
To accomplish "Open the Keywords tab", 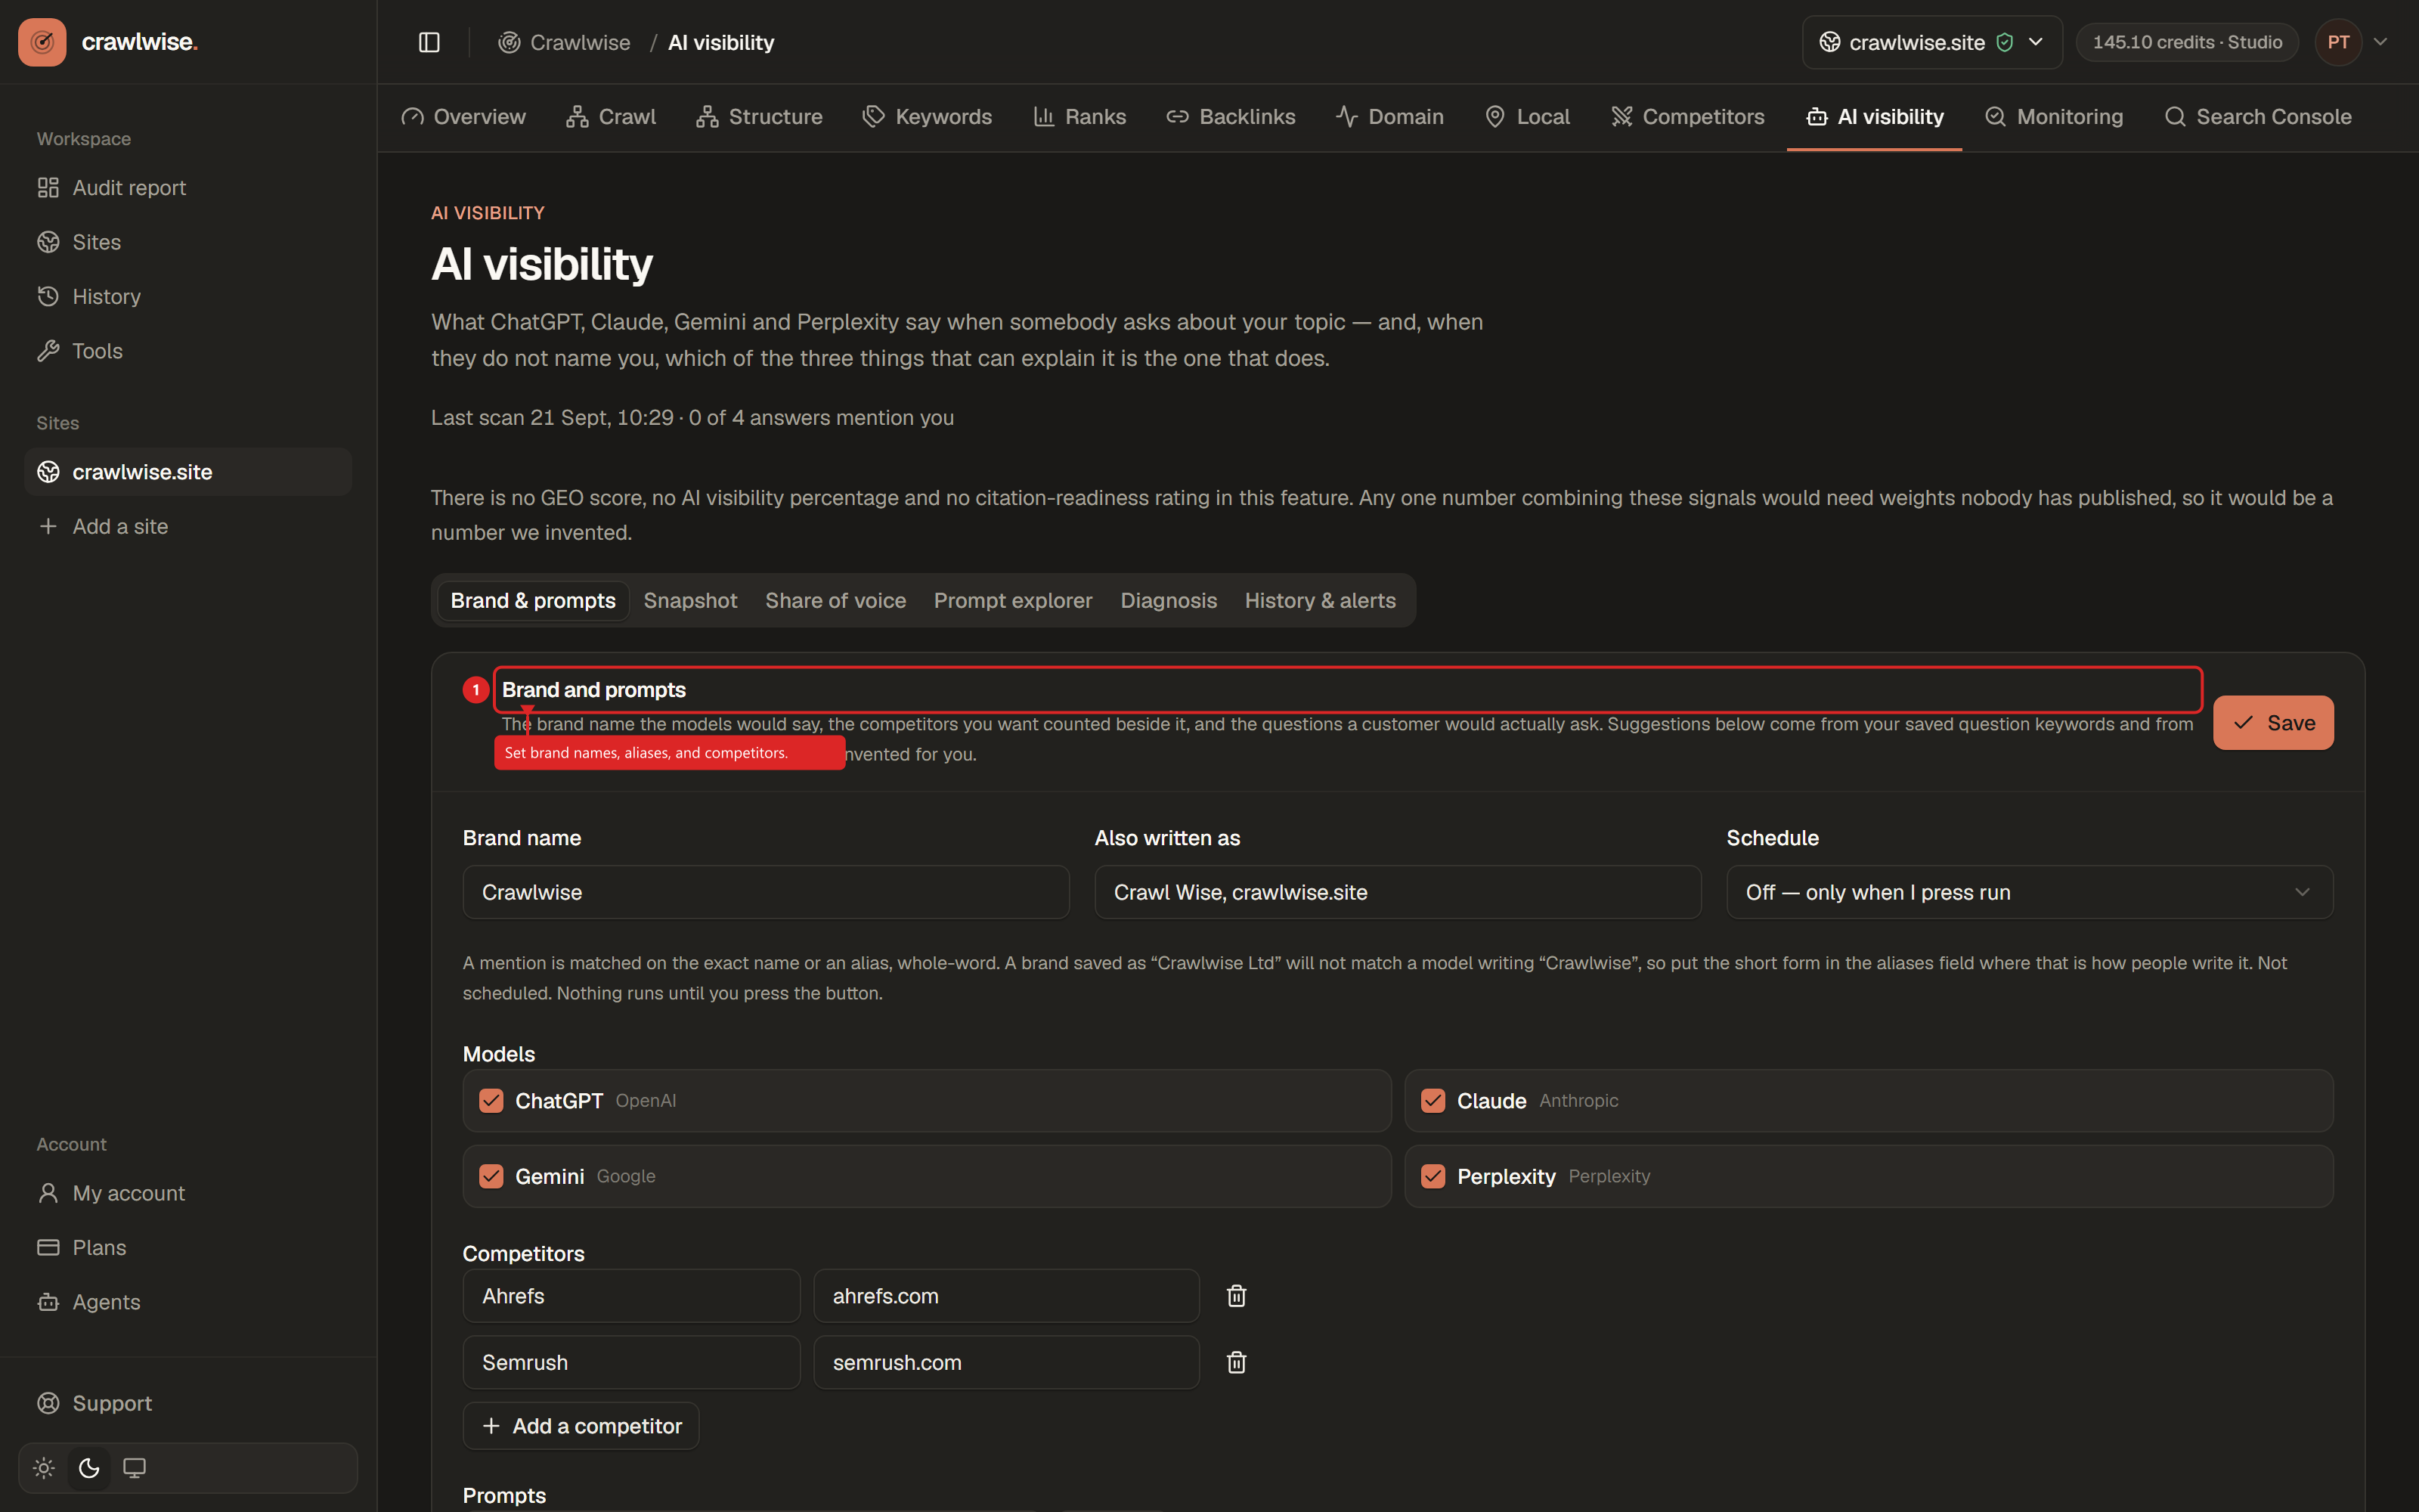I will 927,117.
